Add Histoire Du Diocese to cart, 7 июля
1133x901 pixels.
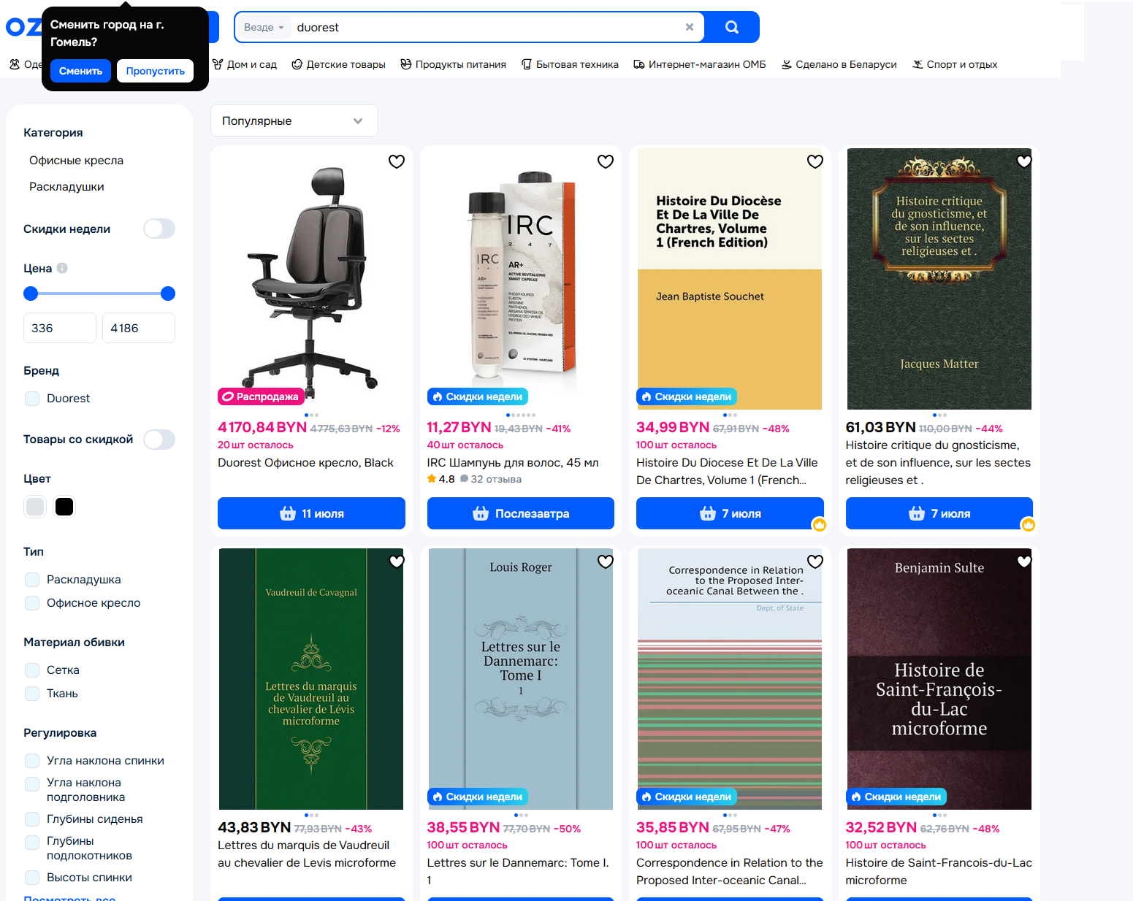tap(730, 513)
